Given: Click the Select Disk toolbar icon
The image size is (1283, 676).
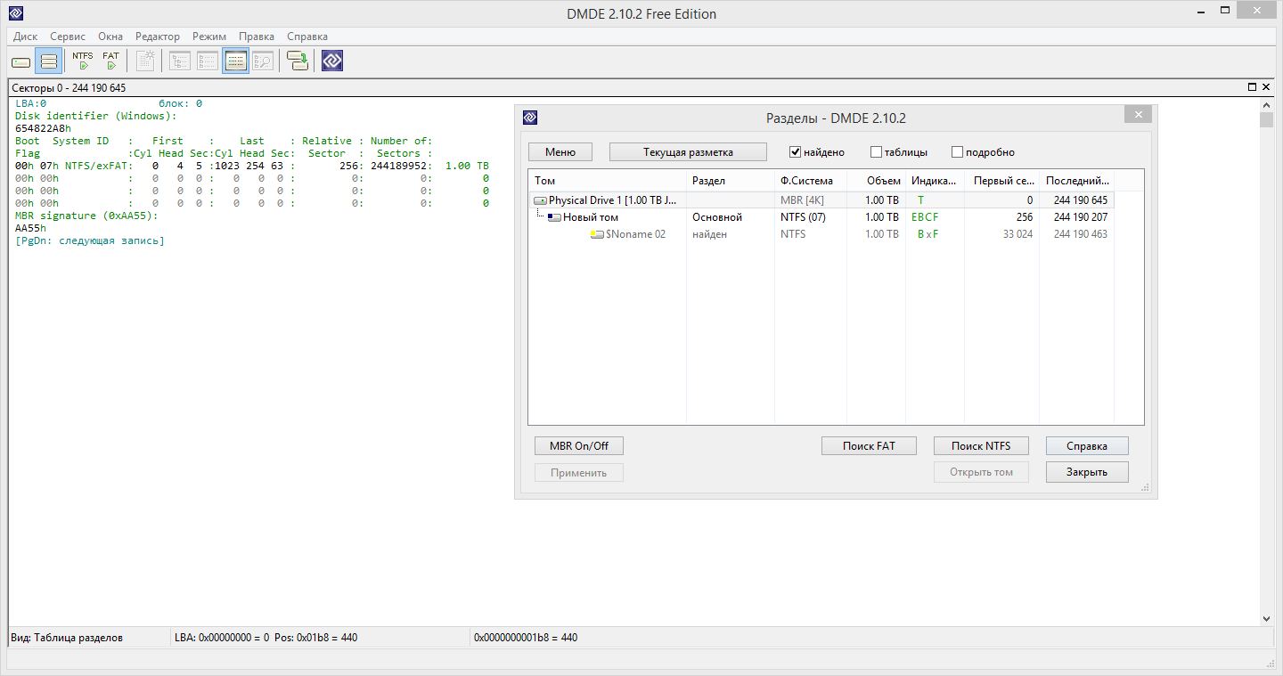Looking at the screenshot, I should (20, 61).
